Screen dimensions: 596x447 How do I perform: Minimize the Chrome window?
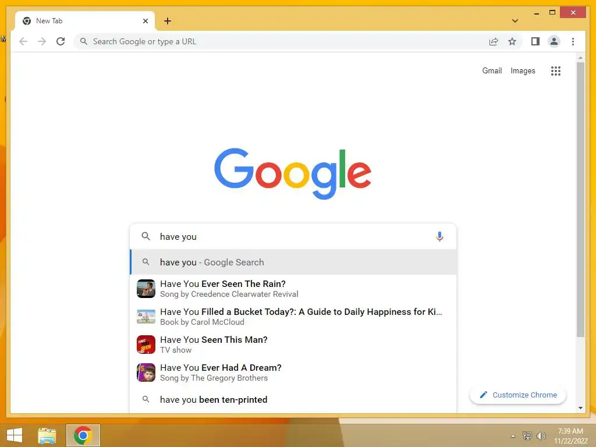pyautogui.click(x=536, y=13)
